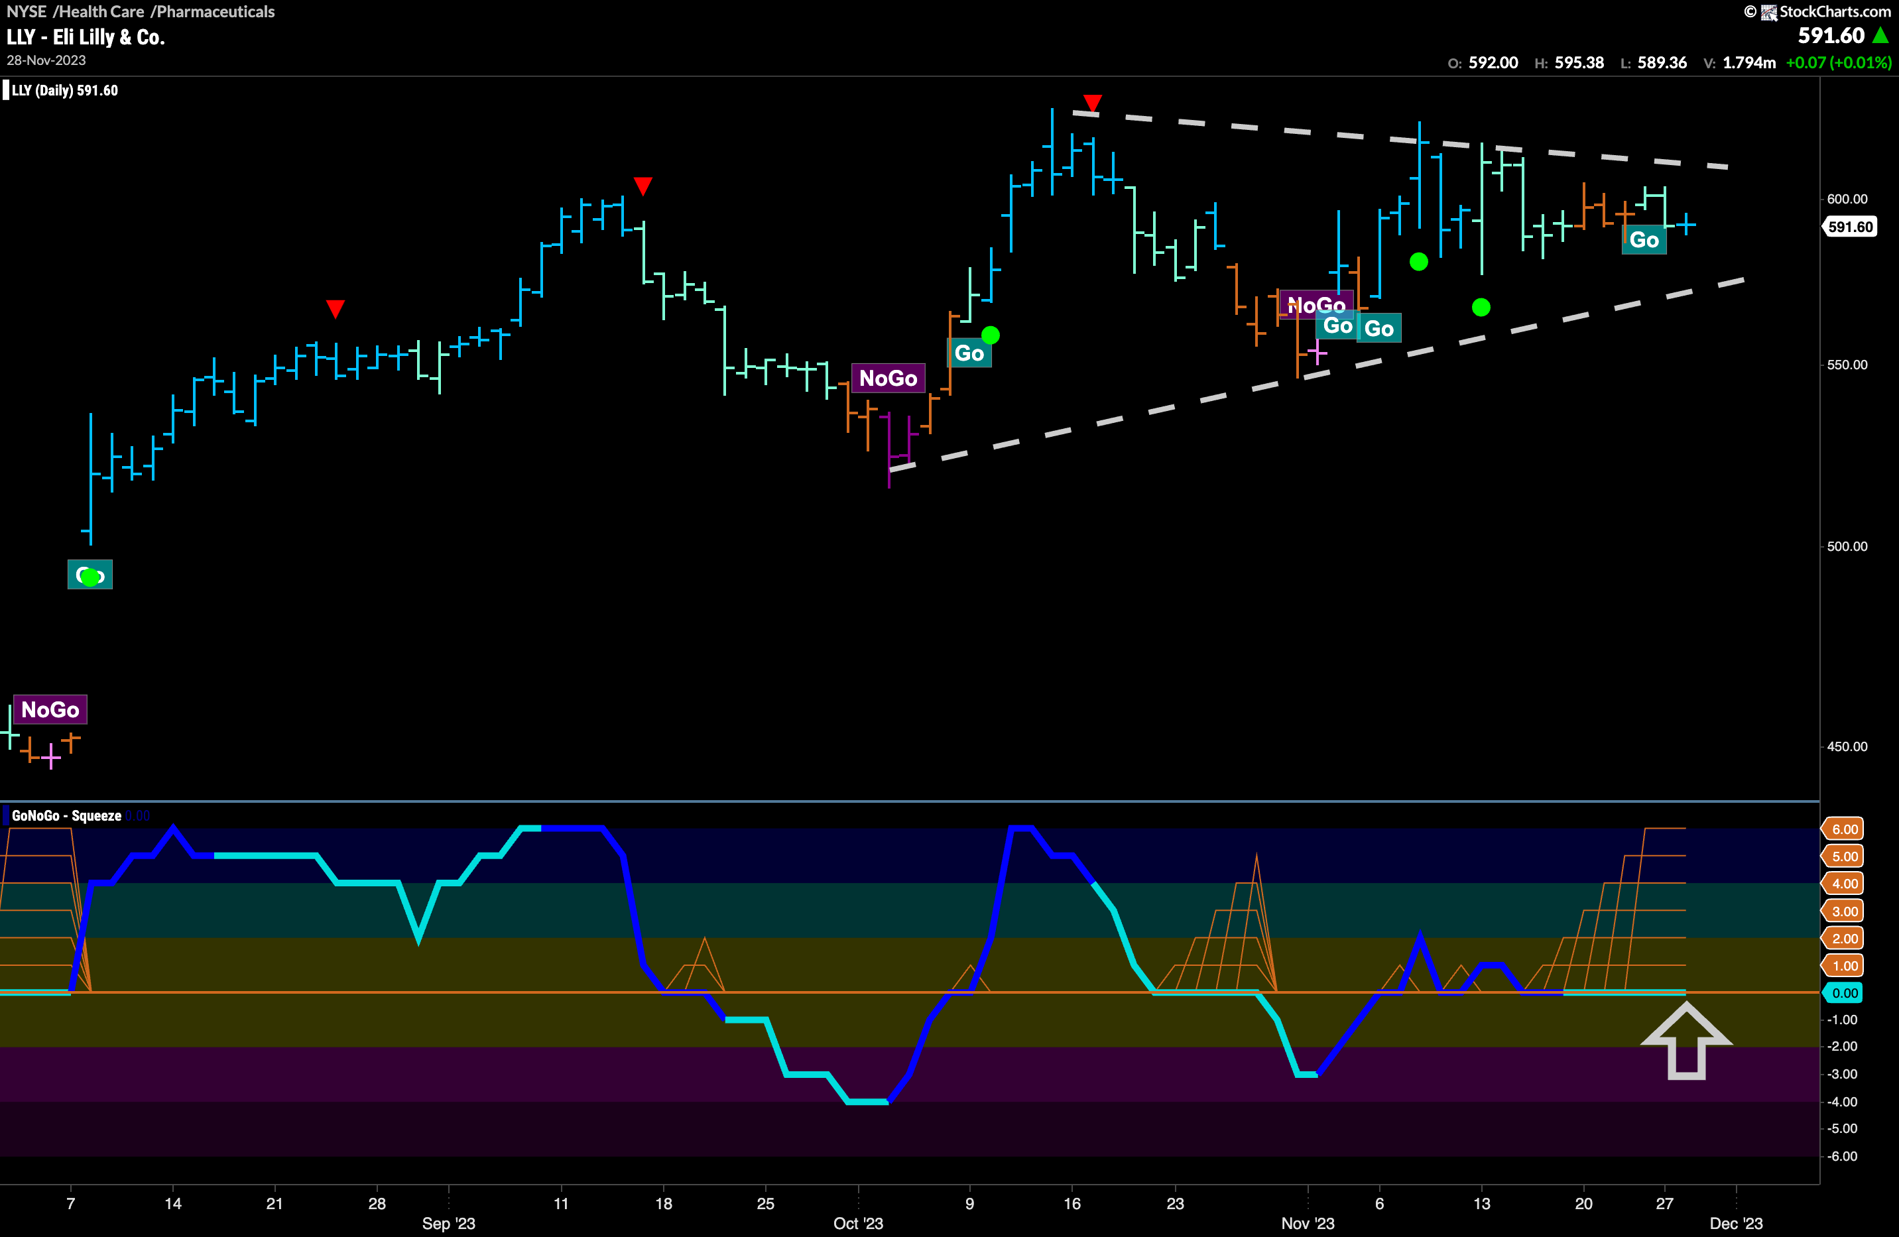Click the orange 5.00 squeeze level tag
Viewport: 1899px width, 1237px height.
tap(1843, 856)
